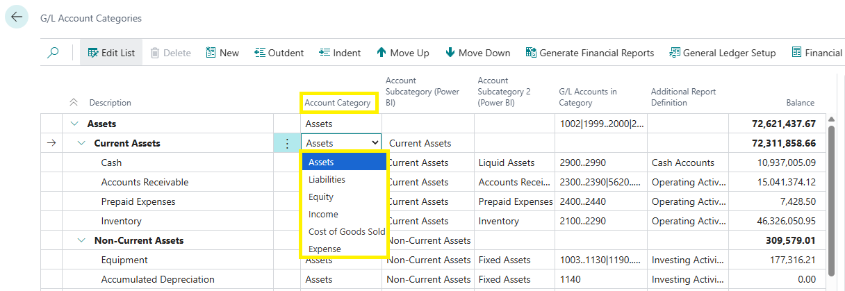Move the selected row down
The height and width of the screenshot is (291, 845).
click(477, 53)
